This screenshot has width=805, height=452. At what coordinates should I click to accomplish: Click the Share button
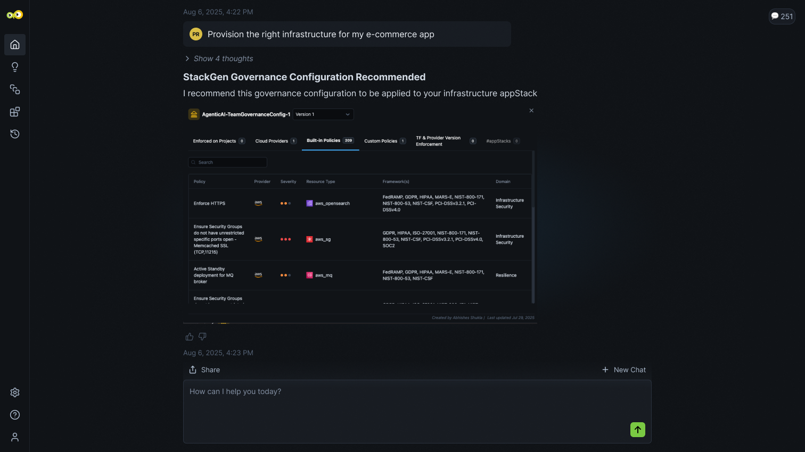point(204,370)
